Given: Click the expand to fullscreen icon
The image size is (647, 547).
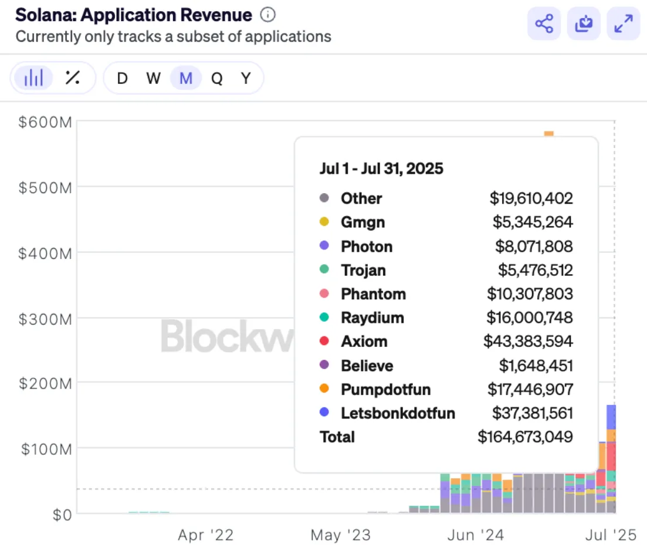Looking at the screenshot, I should pos(623,24).
